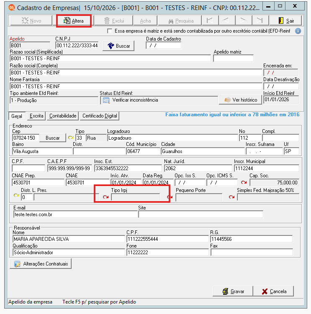Click the C.N.P.J input field
The image size is (311, 314).
tap(77, 46)
